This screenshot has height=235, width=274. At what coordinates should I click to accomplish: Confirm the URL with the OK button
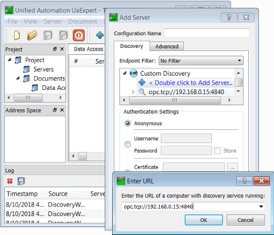(x=204, y=220)
